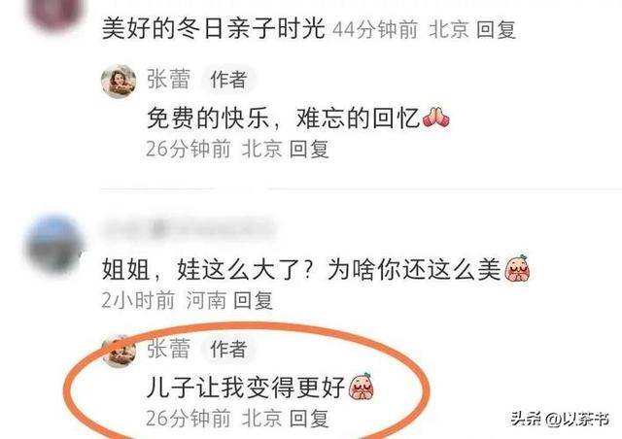Click 回复 on the 44分钟前 comment
622x439 pixels.
(496, 30)
